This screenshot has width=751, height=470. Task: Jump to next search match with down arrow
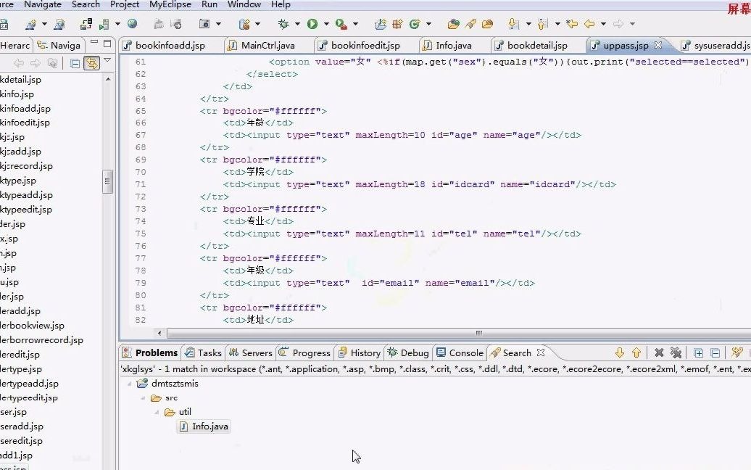621,353
